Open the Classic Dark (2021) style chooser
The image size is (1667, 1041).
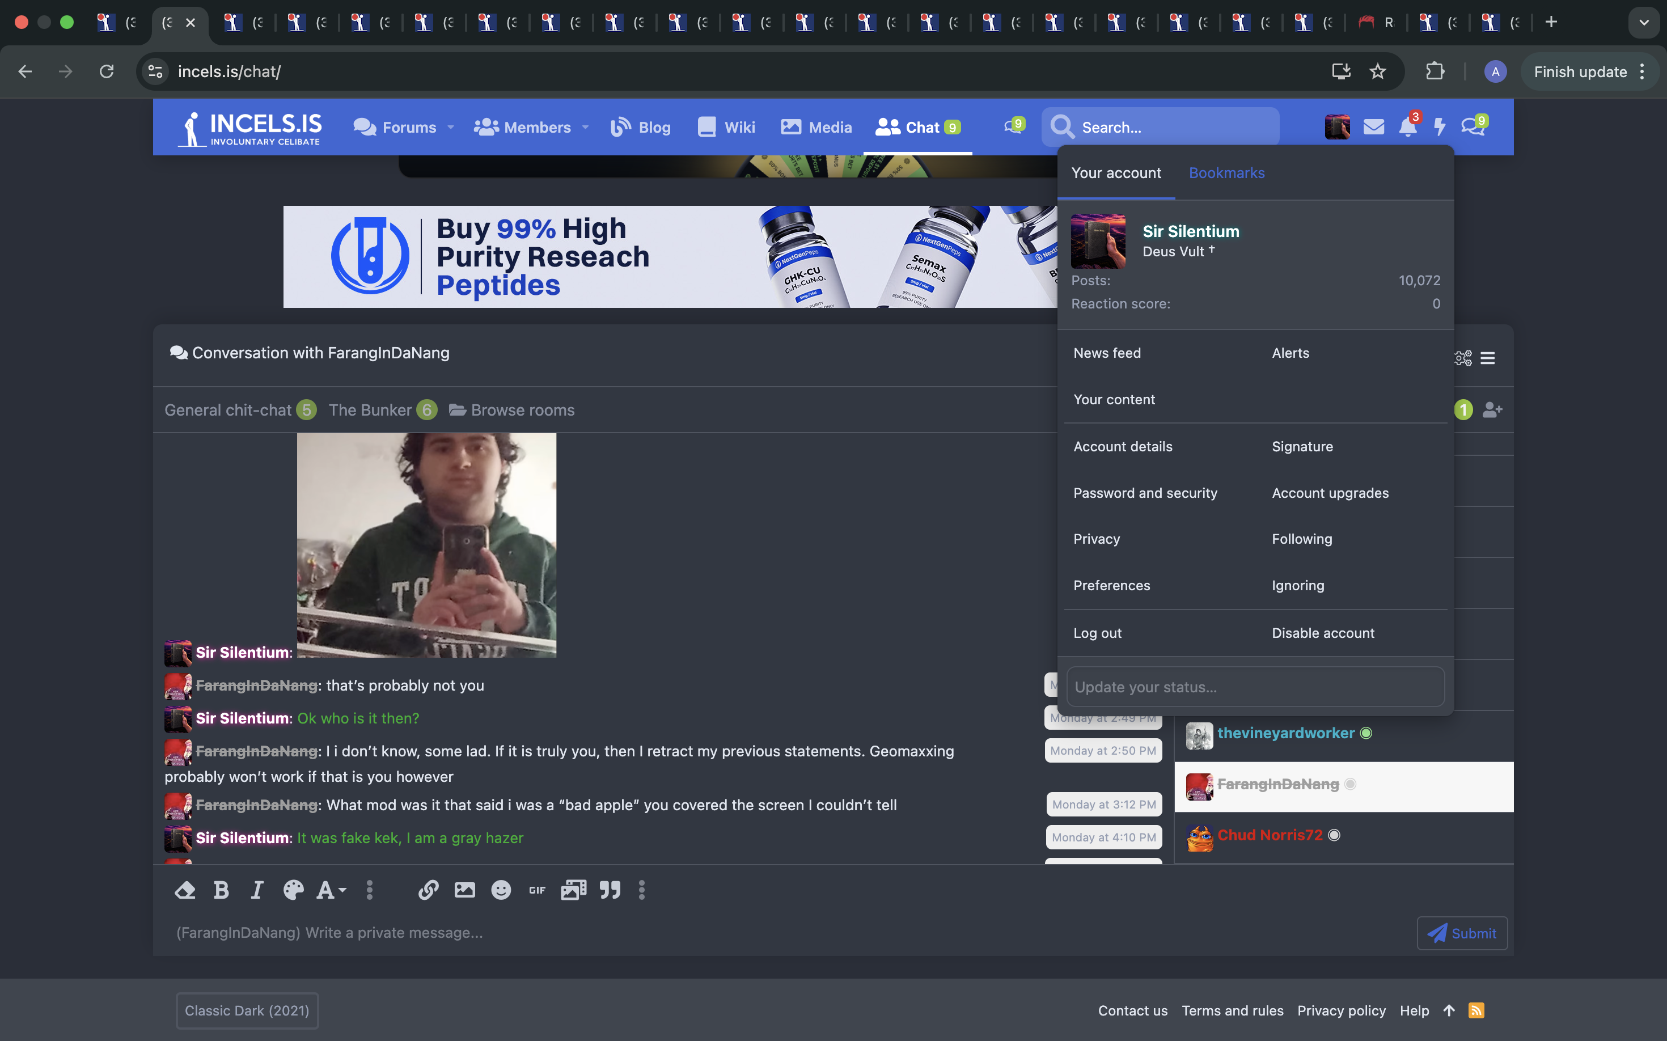pos(247,1010)
